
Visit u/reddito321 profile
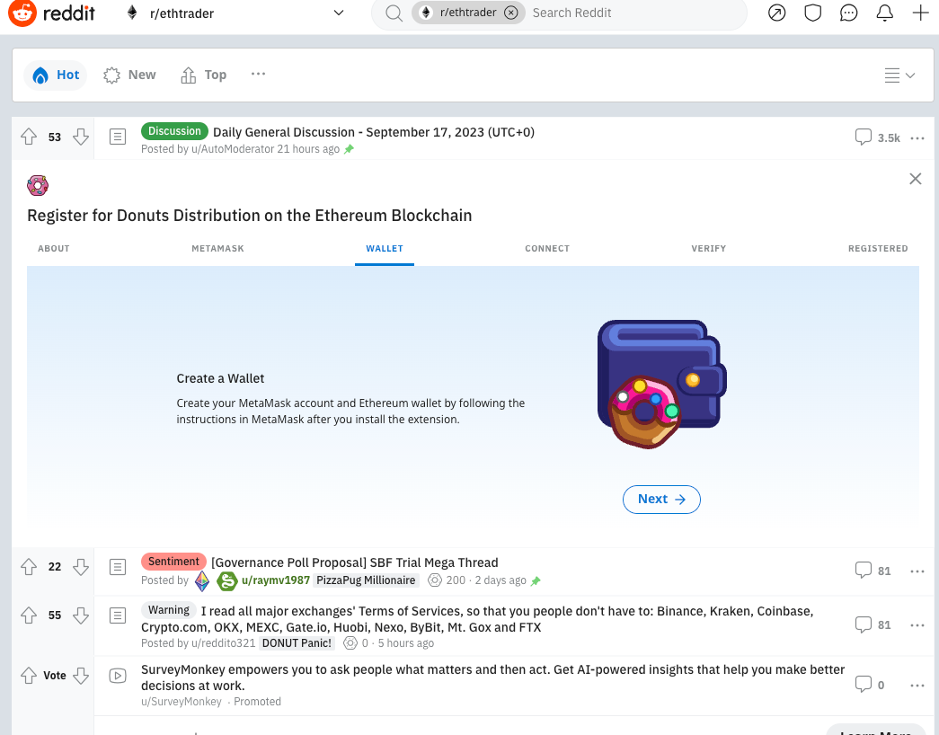[x=224, y=643]
